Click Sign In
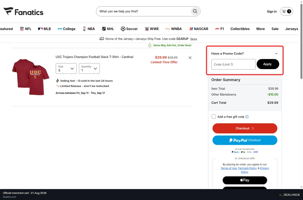Screen dimensions: 303x200 pyautogui.click(x=272, y=12)
